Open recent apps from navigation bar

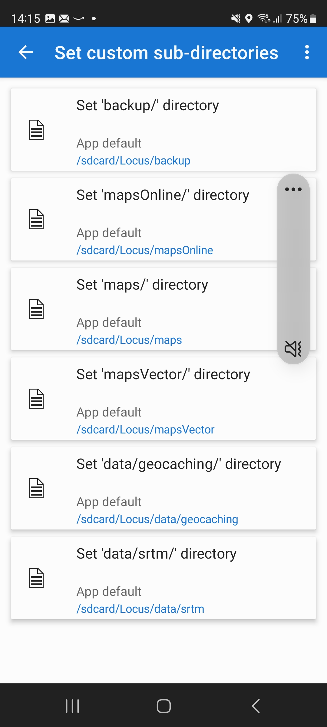pos(72,706)
